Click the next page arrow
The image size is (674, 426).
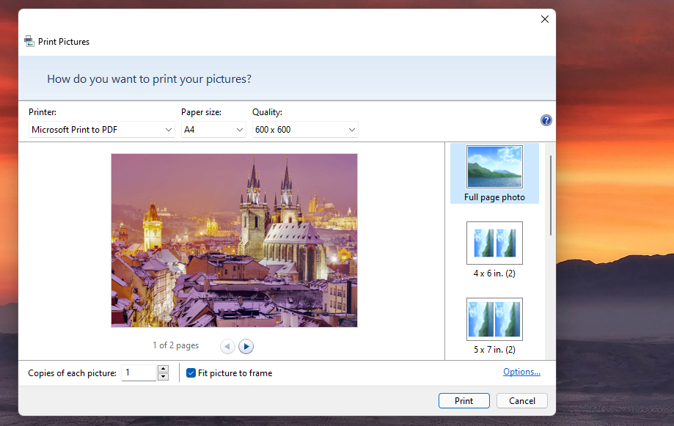(x=246, y=346)
